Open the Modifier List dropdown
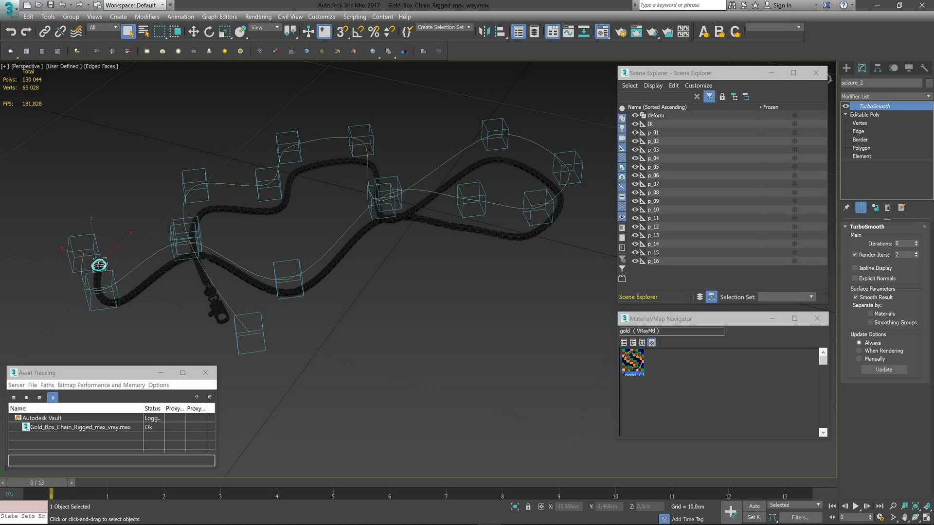Image resolution: width=934 pixels, height=525 pixels. [x=886, y=96]
